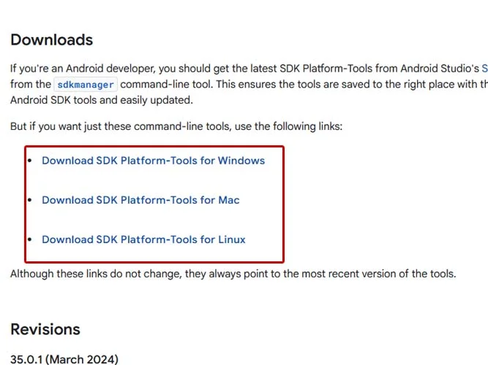Click the word "Windows" in the first download link
The height and width of the screenshot is (365, 488).
241,161
